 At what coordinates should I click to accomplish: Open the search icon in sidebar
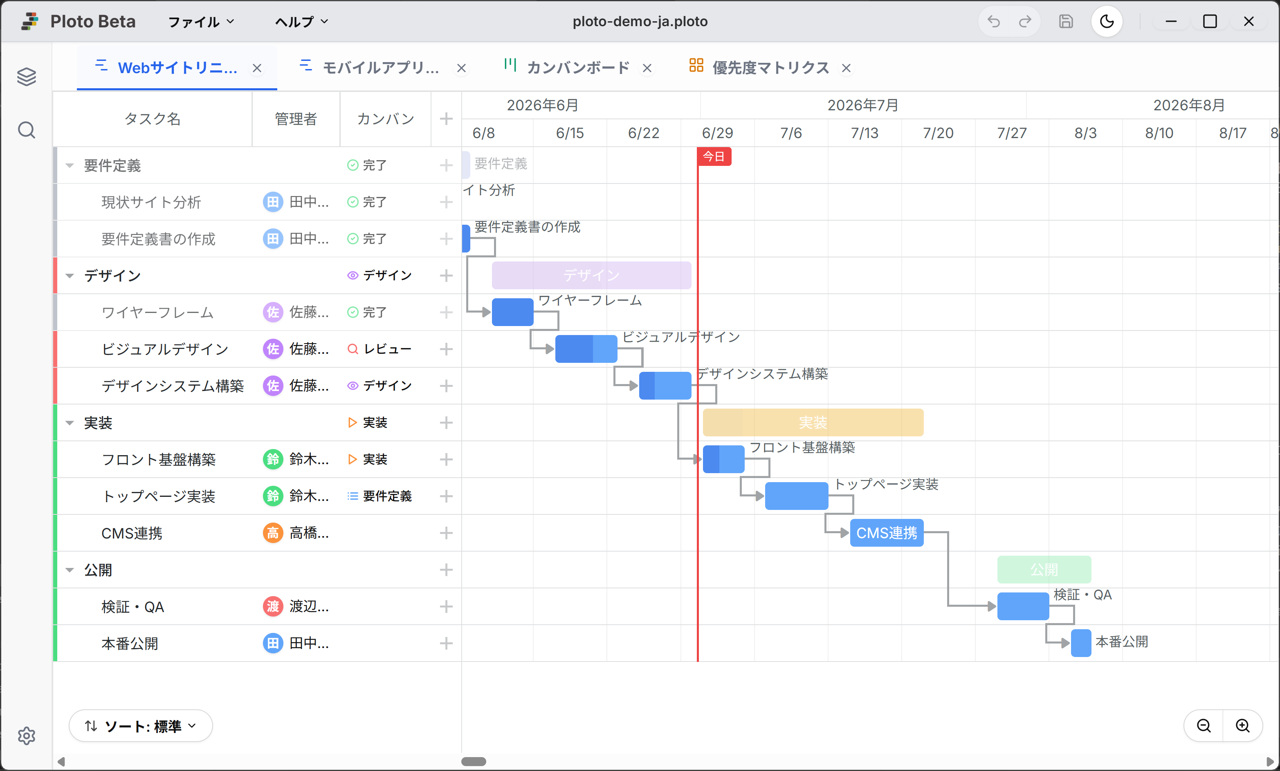pos(27,130)
